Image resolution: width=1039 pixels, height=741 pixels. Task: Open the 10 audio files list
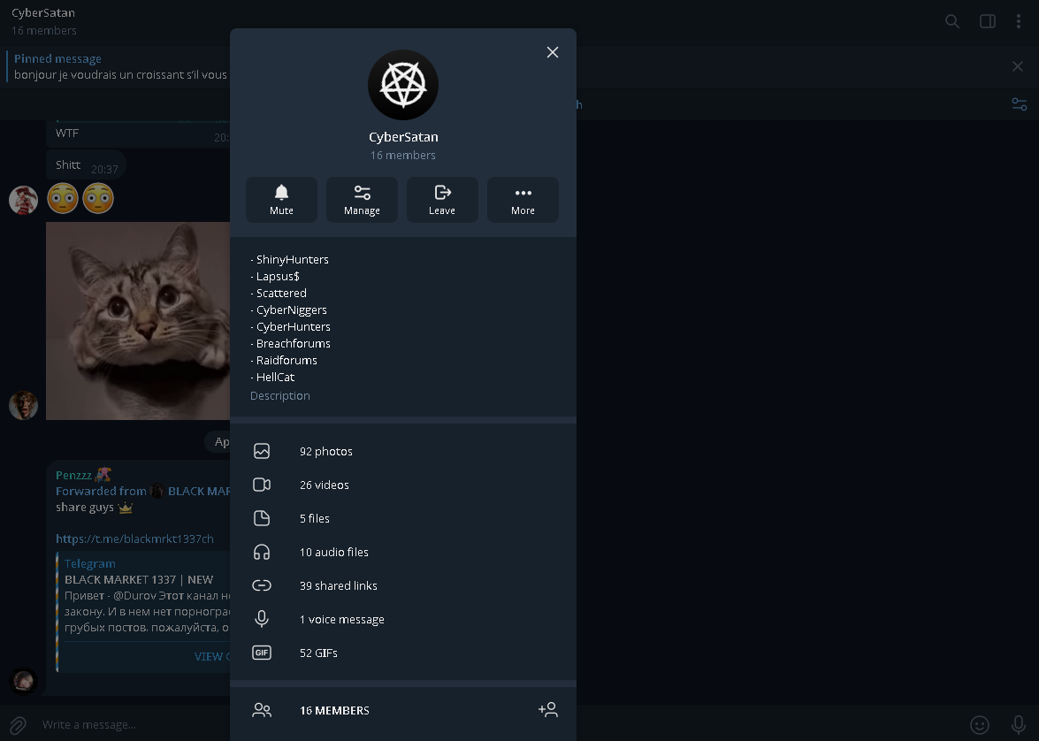point(403,552)
